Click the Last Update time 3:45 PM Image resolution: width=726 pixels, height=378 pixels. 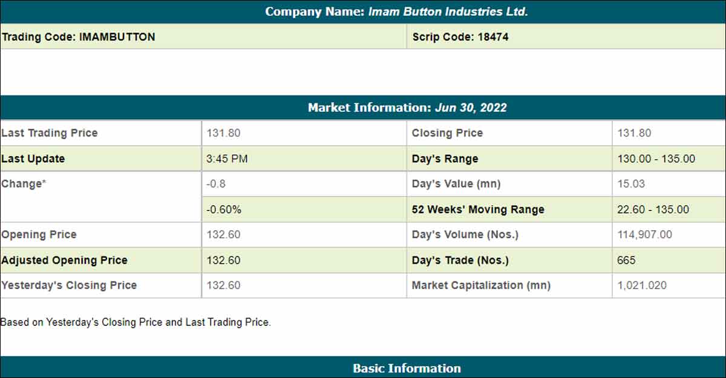[x=227, y=159]
